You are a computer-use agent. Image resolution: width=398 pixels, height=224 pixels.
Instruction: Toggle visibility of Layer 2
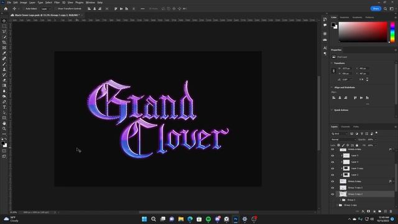(333, 175)
